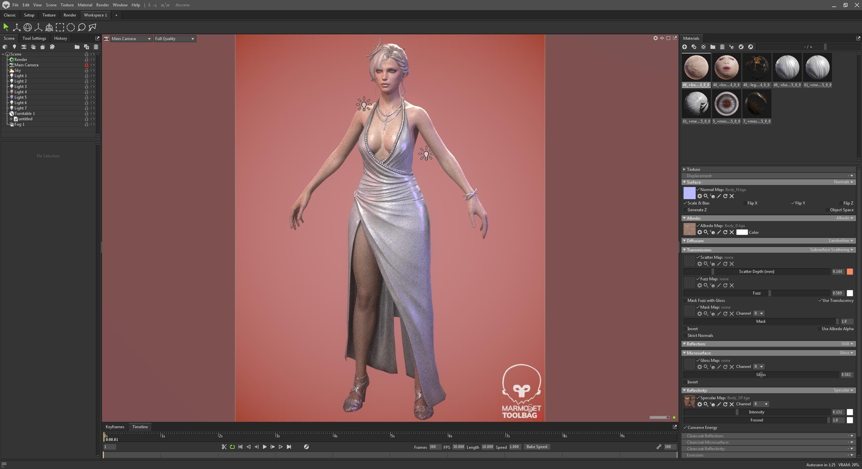Choose the translate transform tool
The width and height of the screenshot is (862, 469).
(16, 27)
